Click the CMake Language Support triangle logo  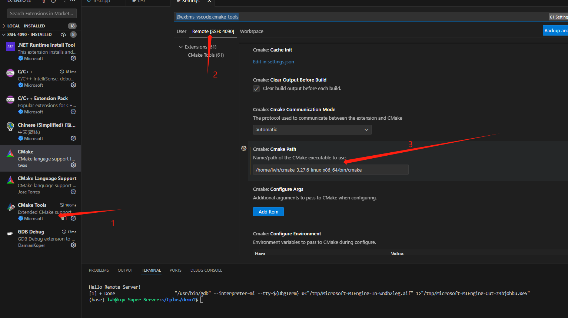point(10,180)
